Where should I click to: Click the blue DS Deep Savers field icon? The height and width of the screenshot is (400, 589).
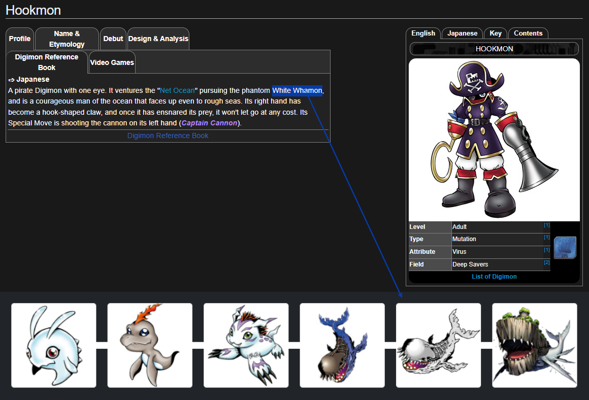point(565,248)
